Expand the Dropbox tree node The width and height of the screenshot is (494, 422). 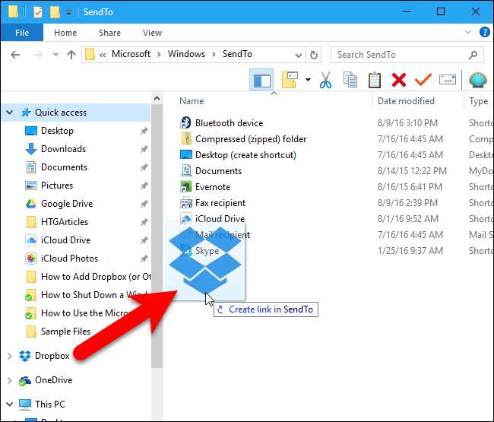tap(10, 356)
